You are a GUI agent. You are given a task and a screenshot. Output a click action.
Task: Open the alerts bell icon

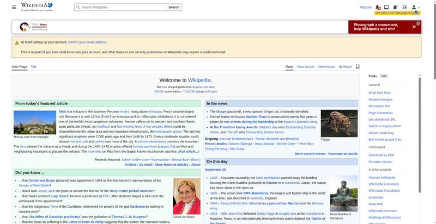(x=378, y=7)
